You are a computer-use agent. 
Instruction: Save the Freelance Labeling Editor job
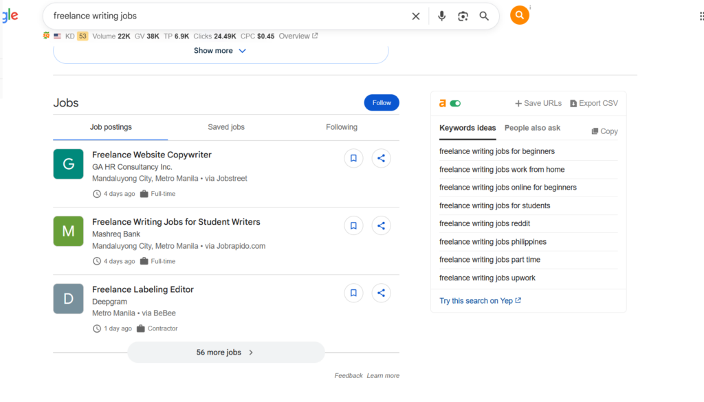(353, 293)
